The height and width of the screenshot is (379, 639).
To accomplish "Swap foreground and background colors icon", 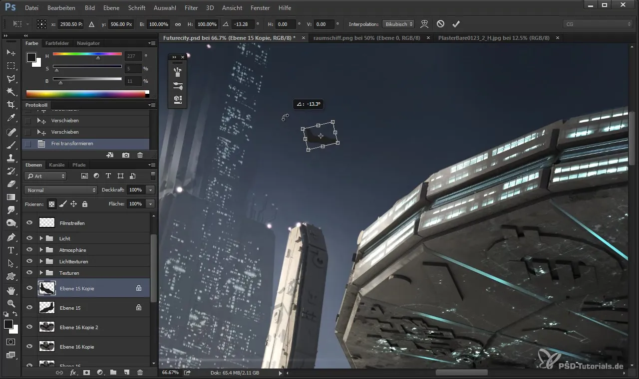I will click(x=15, y=314).
